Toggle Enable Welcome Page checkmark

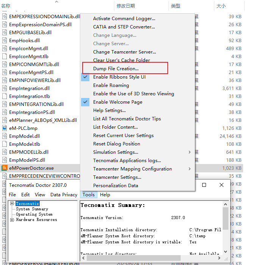pyautogui.click(x=85, y=102)
